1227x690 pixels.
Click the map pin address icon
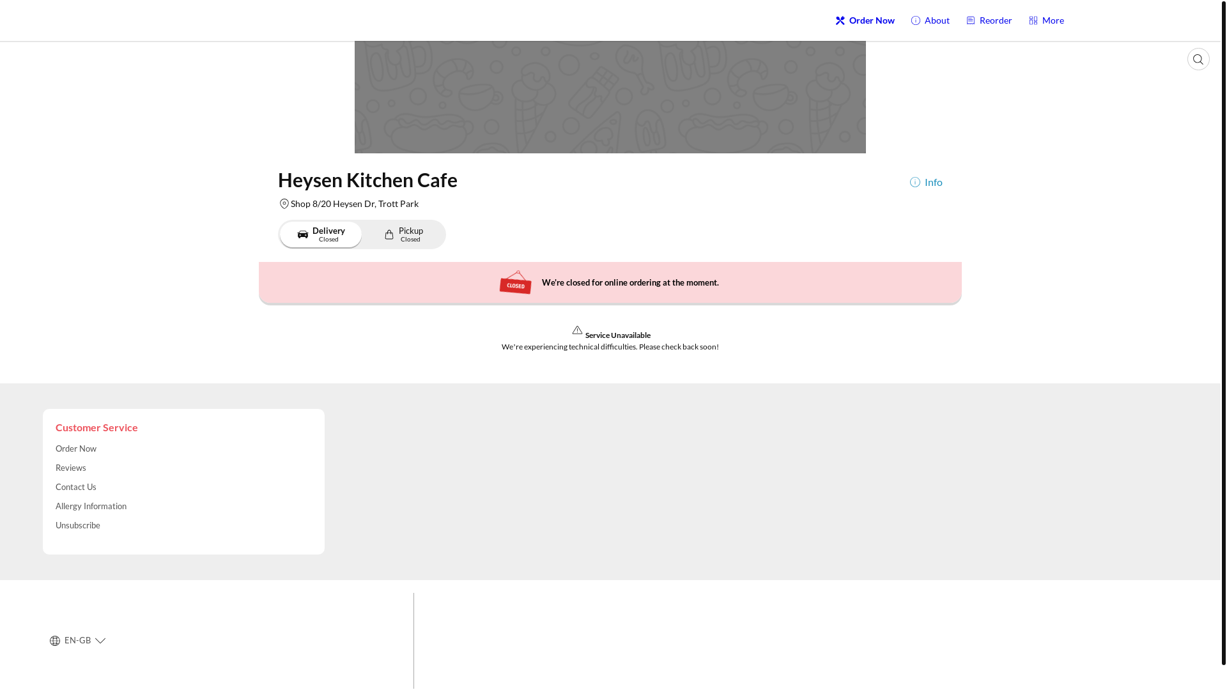click(284, 204)
